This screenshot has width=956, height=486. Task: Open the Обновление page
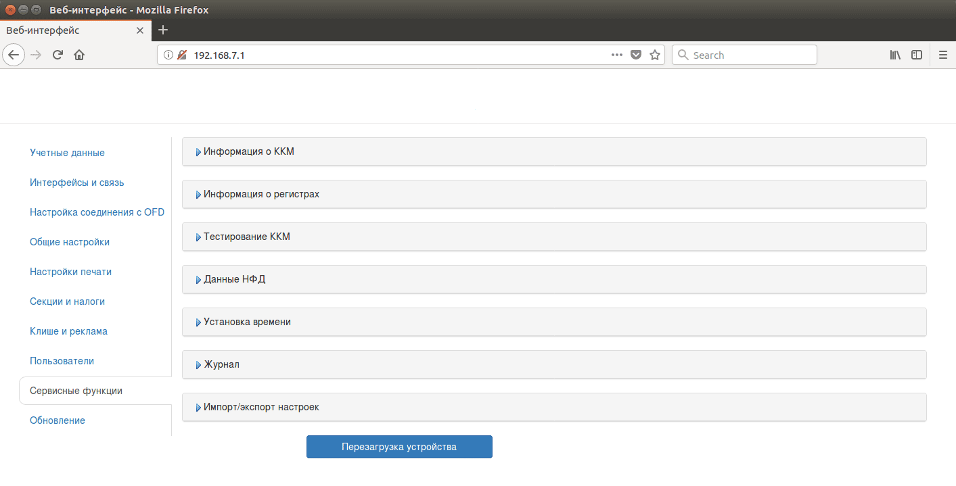coord(58,420)
